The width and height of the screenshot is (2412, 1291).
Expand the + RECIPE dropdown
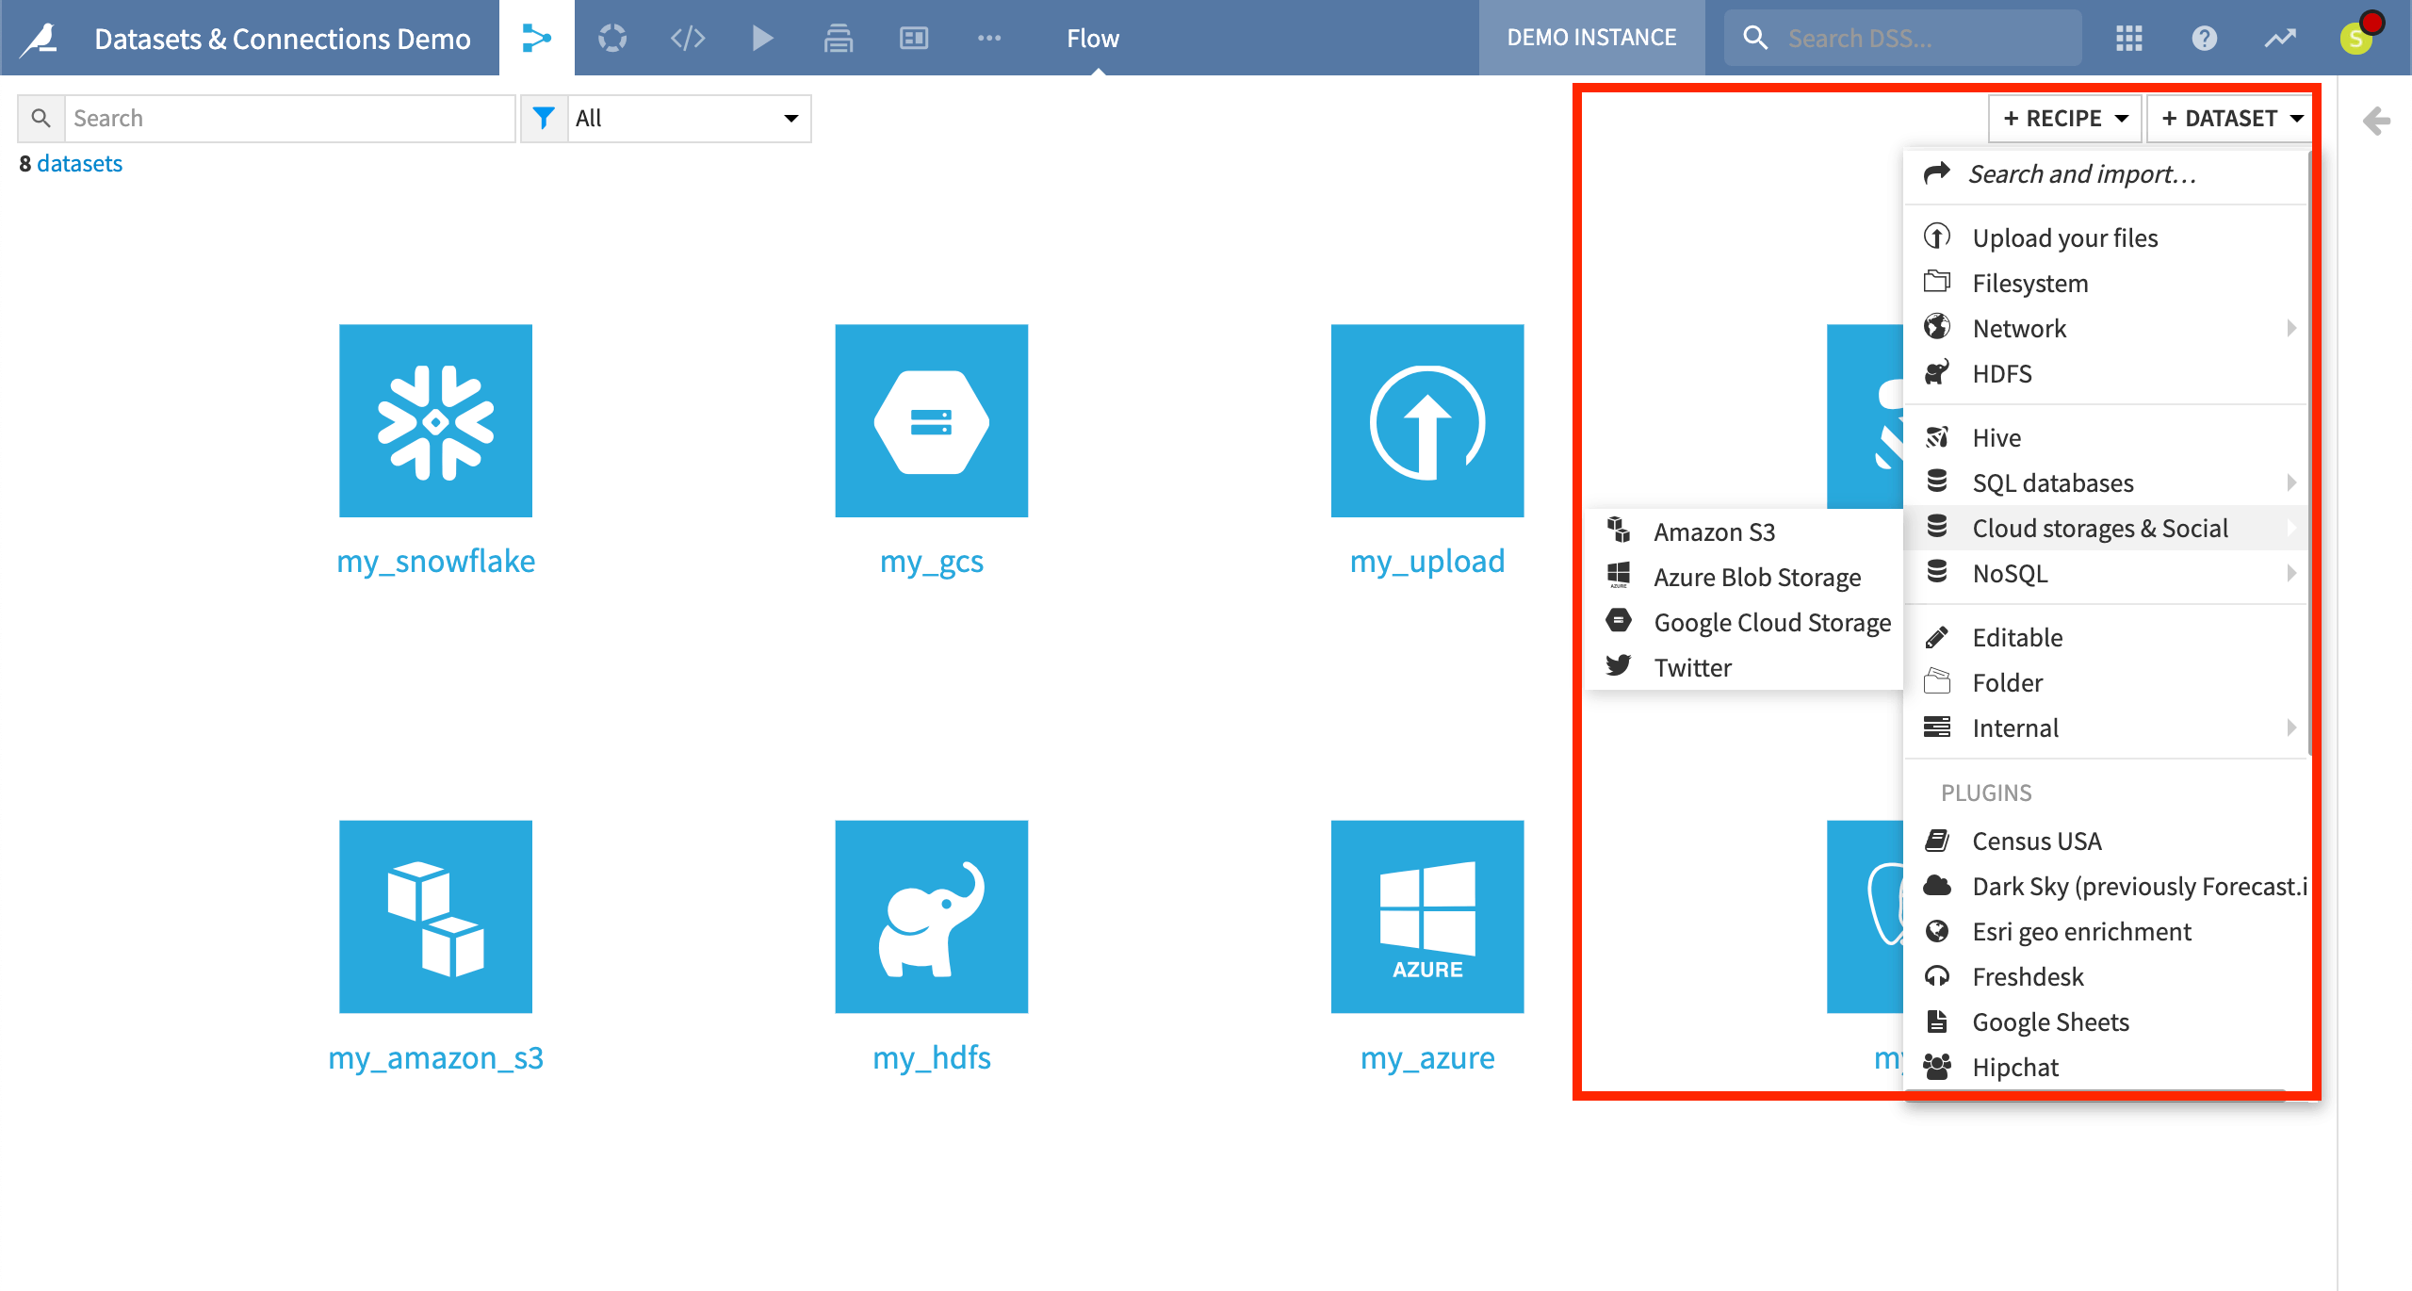pyautogui.click(x=2064, y=119)
